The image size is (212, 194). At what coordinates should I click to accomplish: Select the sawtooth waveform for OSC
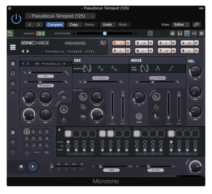[114, 68]
